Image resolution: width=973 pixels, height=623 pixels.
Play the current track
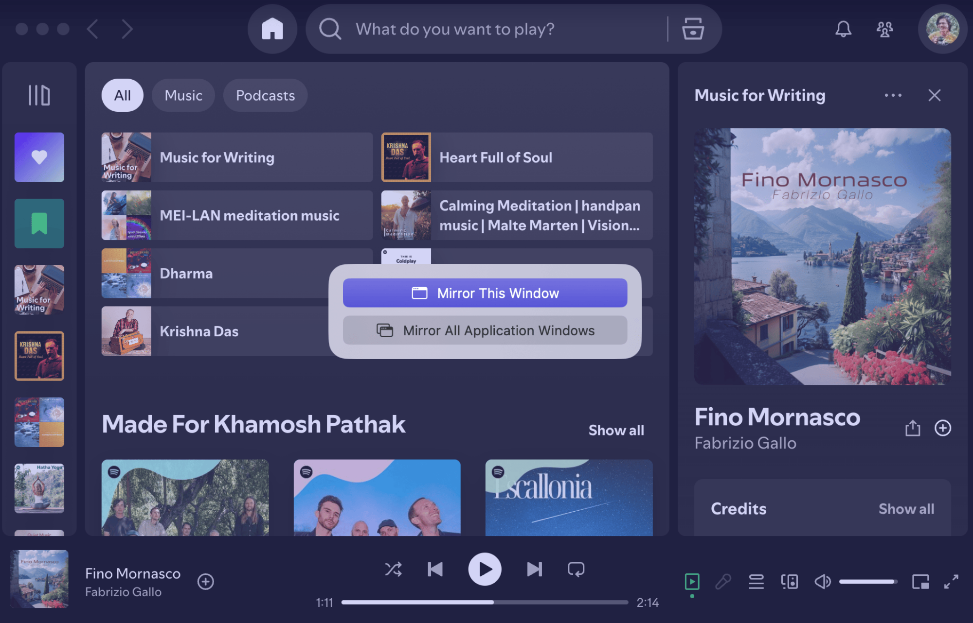click(x=485, y=569)
